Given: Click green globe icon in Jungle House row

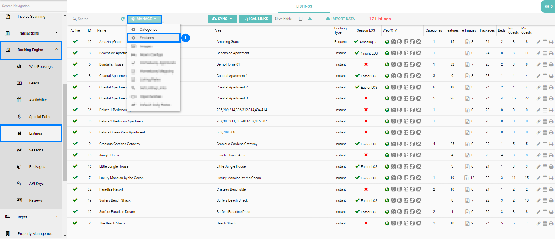Looking at the screenshot, I should tap(387, 155).
